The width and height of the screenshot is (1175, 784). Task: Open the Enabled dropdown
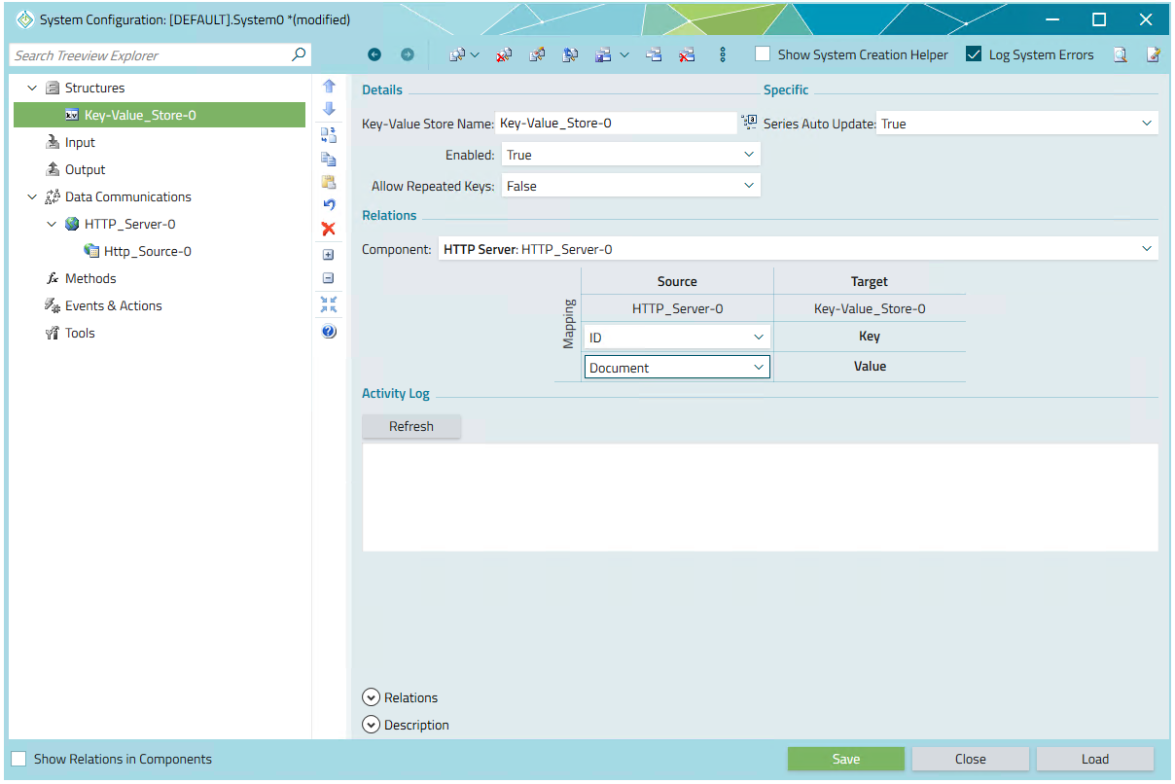click(630, 155)
